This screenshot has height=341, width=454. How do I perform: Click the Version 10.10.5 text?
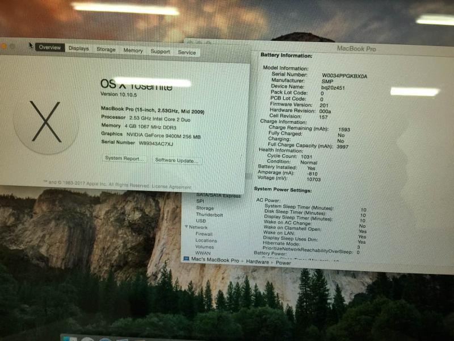pos(119,94)
